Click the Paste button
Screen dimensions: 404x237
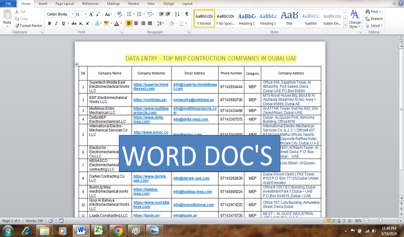click(x=7, y=19)
